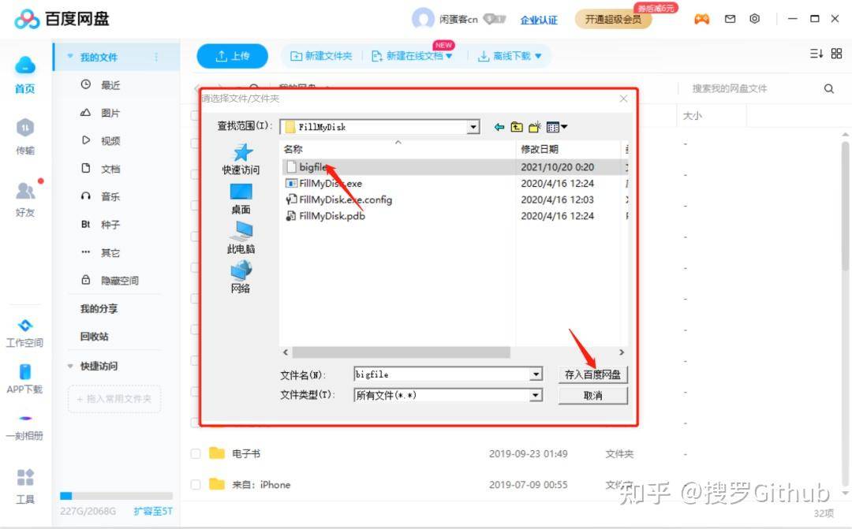Click the search magnifier icon
The height and width of the screenshot is (529, 852).
(828, 88)
